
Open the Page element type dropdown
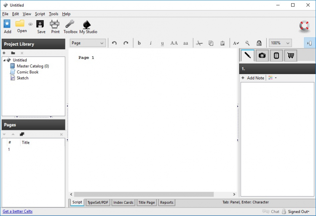tap(88, 43)
